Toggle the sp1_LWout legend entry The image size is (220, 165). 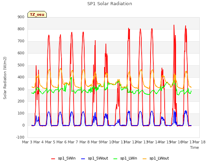pos(156,158)
